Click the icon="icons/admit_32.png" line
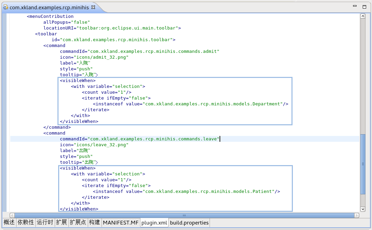The image size is (372, 230). click(94, 57)
